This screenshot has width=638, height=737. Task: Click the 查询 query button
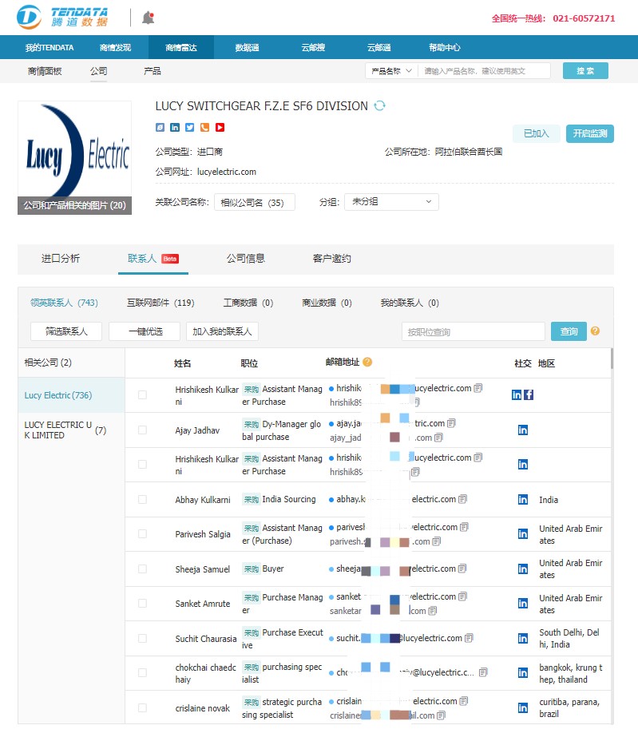point(569,331)
